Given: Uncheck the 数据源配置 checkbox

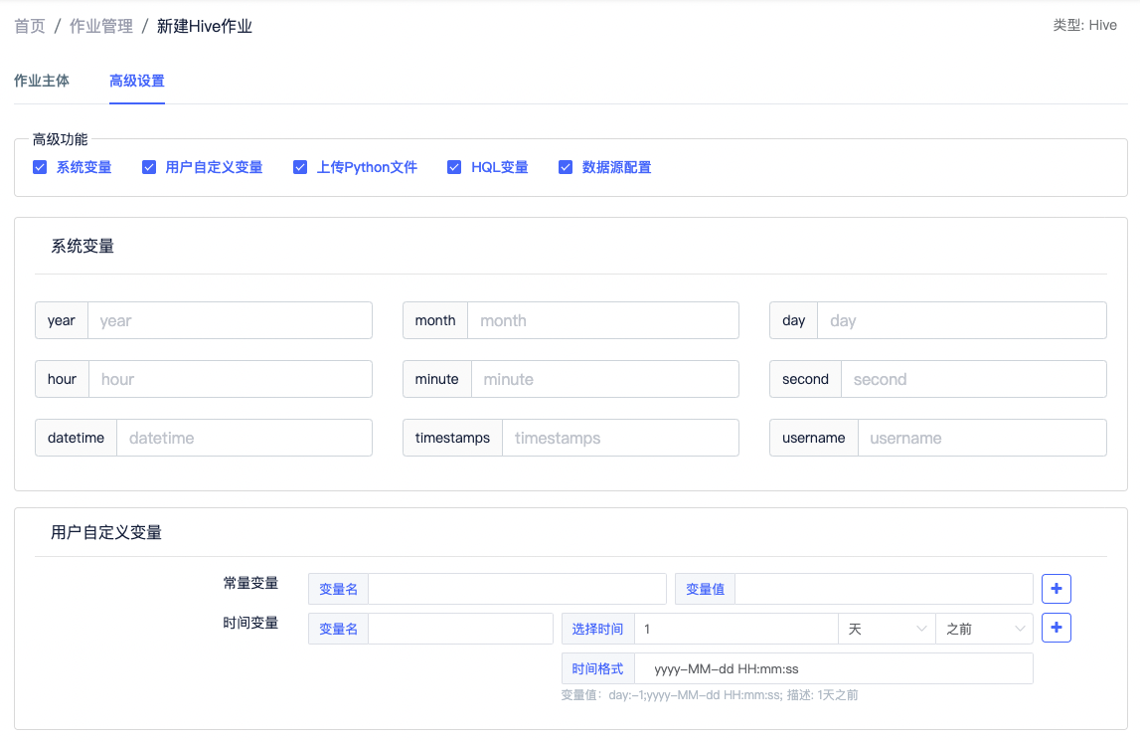Looking at the screenshot, I should [x=566, y=167].
